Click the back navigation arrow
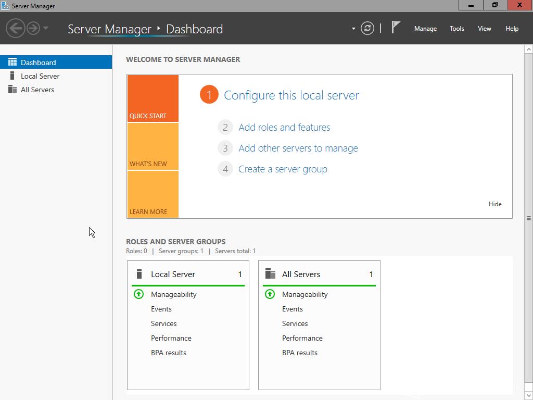Image resolution: width=533 pixels, height=400 pixels. pos(15,28)
